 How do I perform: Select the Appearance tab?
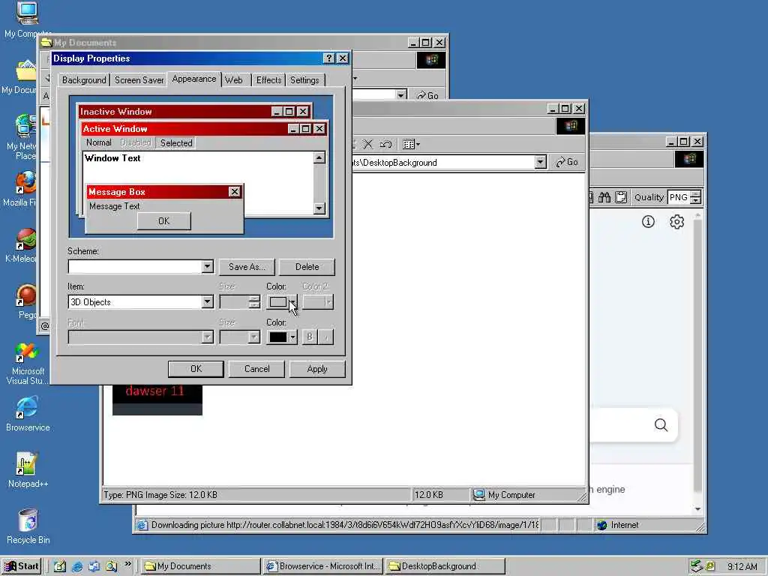(194, 79)
